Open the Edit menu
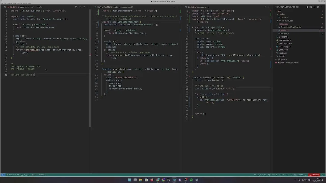Image resolution: width=326 pixels, height=183 pixels. (x=5, y=3)
